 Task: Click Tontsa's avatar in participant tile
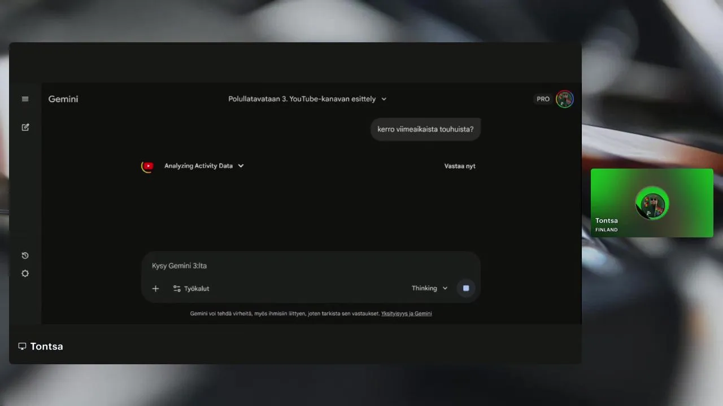652,204
